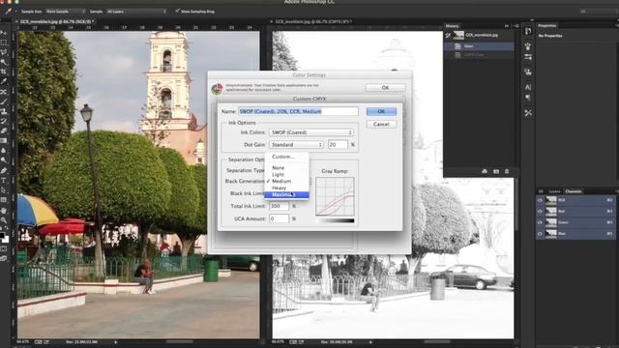Select the Gradient tool

[4, 141]
